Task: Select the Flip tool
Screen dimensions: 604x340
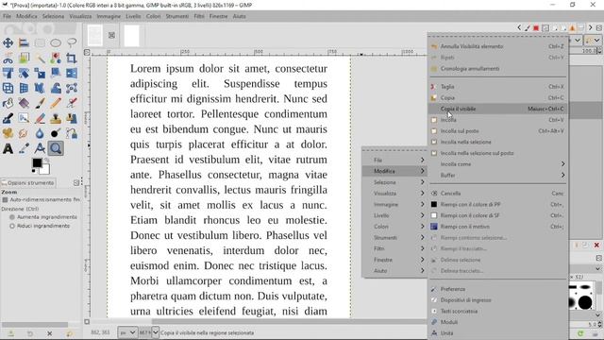Action: click(x=72, y=74)
